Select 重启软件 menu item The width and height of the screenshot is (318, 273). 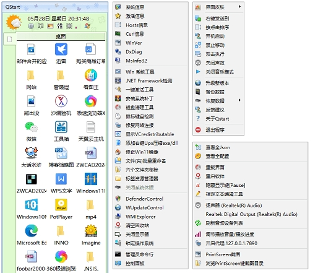(251, 176)
